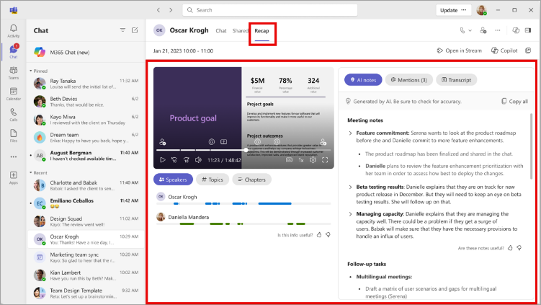541x305 pixels.
Task: Open call options dropdown arrow
Action: [470, 30]
